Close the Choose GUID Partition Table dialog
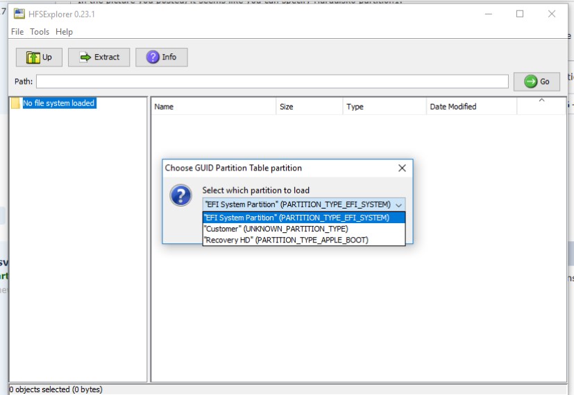This screenshot has width=574, height=395. [402, 168]
